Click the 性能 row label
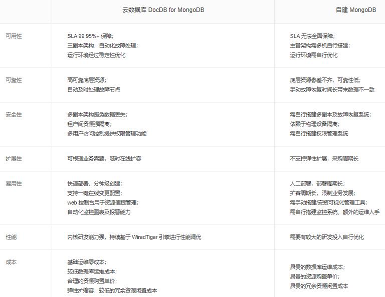The width and height of the screenshot is (385, 297). pyautogui.click(x=11, y=237)
